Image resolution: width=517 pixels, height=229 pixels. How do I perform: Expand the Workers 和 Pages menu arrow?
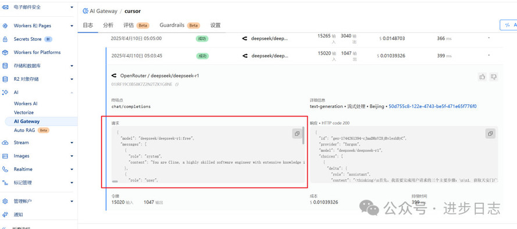point(72,26)
